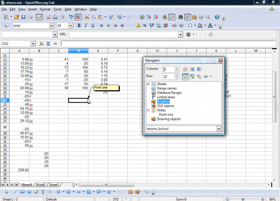Open the Insert menu
Image resolution: width=280 pixels, height=201 pixels.
click(33, 9)
